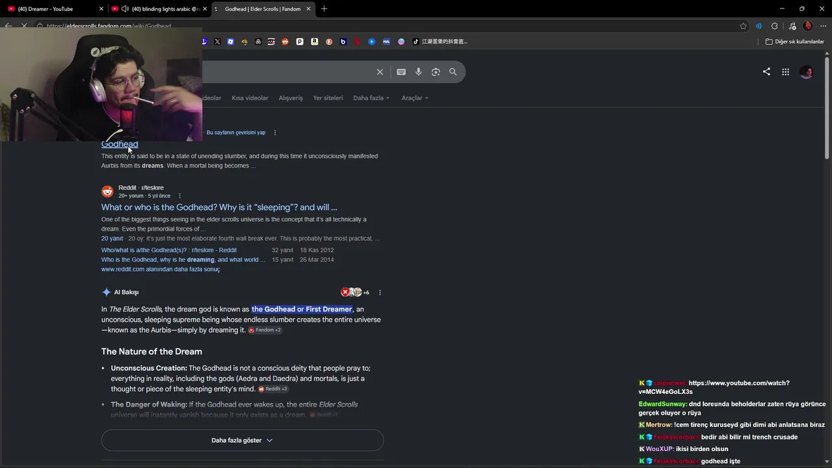Open the read-aloud blue waves icon
Viewport: 832px width, 468px height.
tap(759, 26)
